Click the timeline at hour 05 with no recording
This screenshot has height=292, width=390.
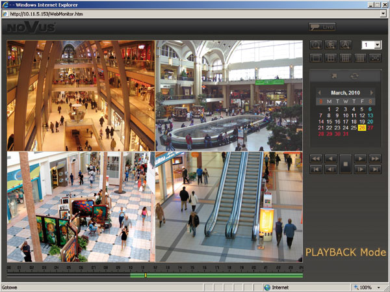69,275
